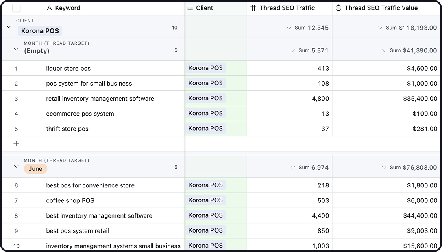Open Korona POS client tag in row 1
The image size is (442, 252).
[206, 68]
